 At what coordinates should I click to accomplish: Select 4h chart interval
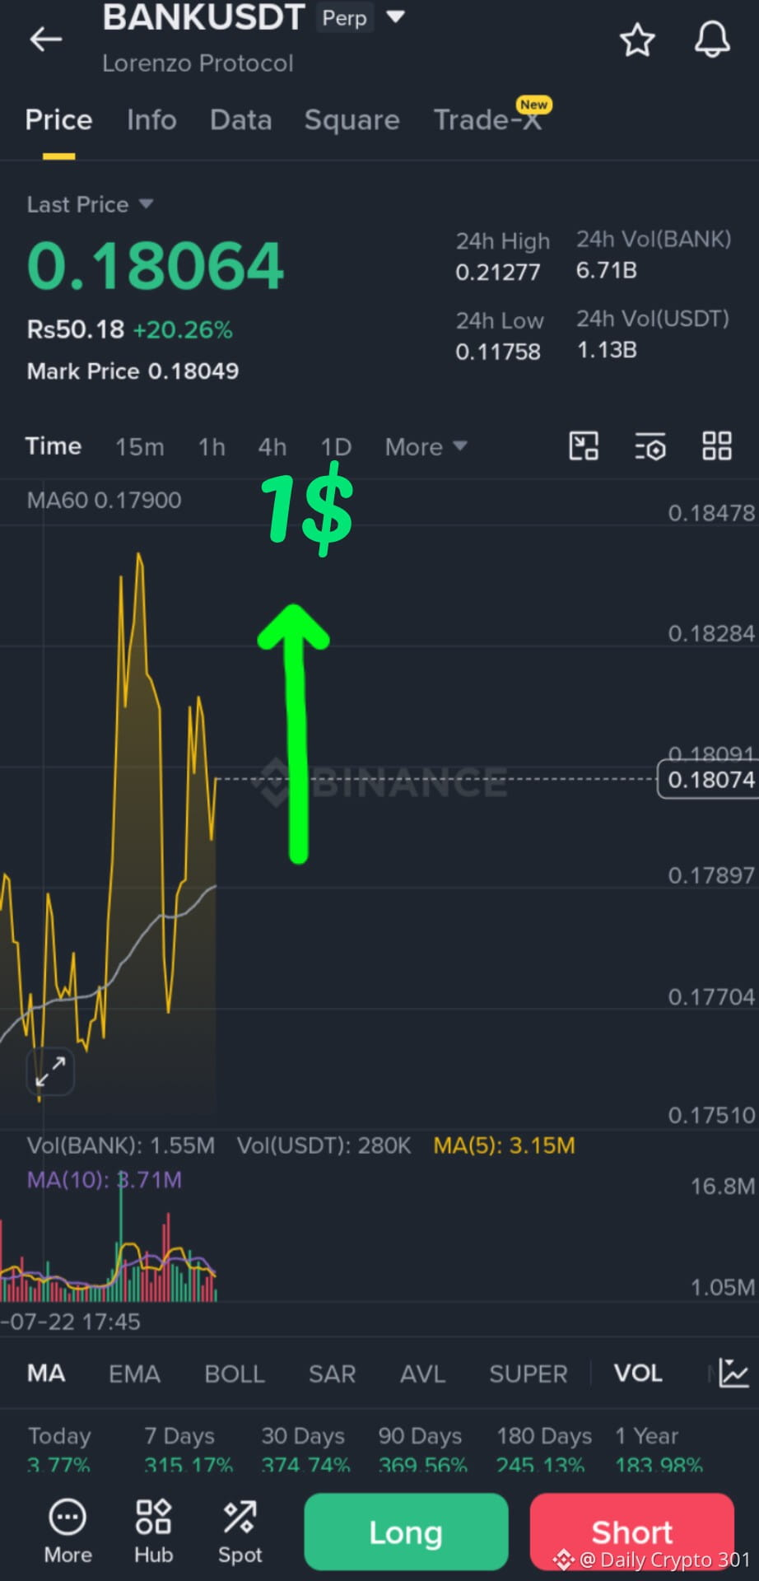click(x=272, y=446)
